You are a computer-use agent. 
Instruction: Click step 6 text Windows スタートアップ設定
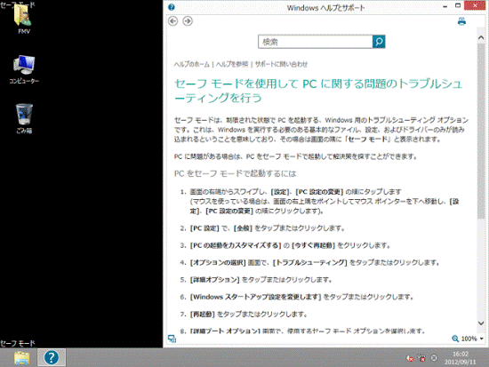[255, 297]
